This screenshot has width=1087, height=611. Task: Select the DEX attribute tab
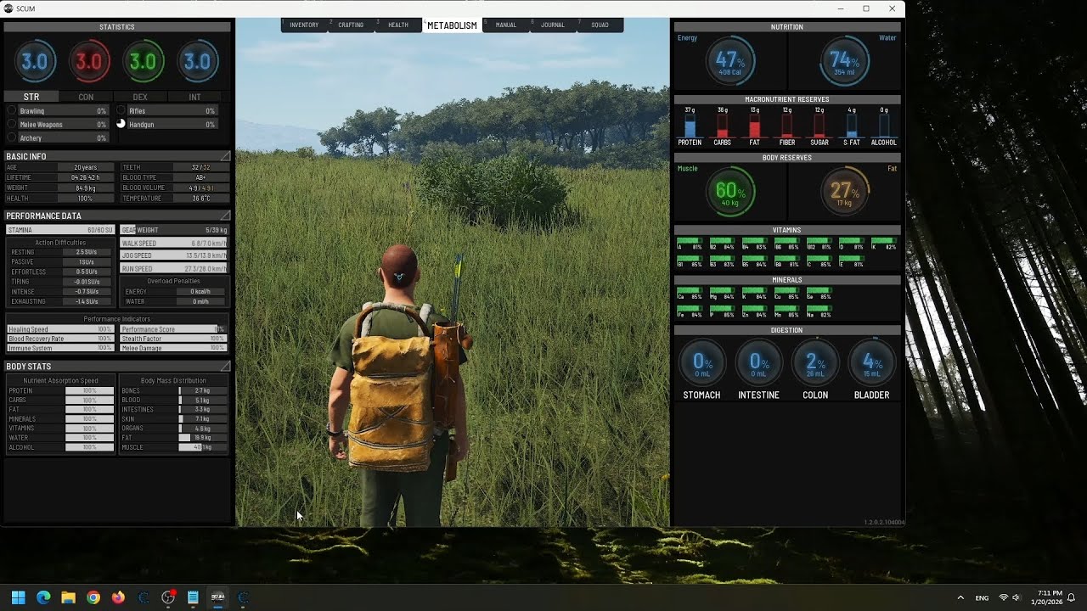coord(141,97)
